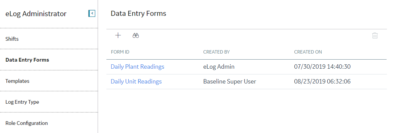Sort by the CREATED BY column header
Viewport: 393px width, 133px height.
point(217,52)
